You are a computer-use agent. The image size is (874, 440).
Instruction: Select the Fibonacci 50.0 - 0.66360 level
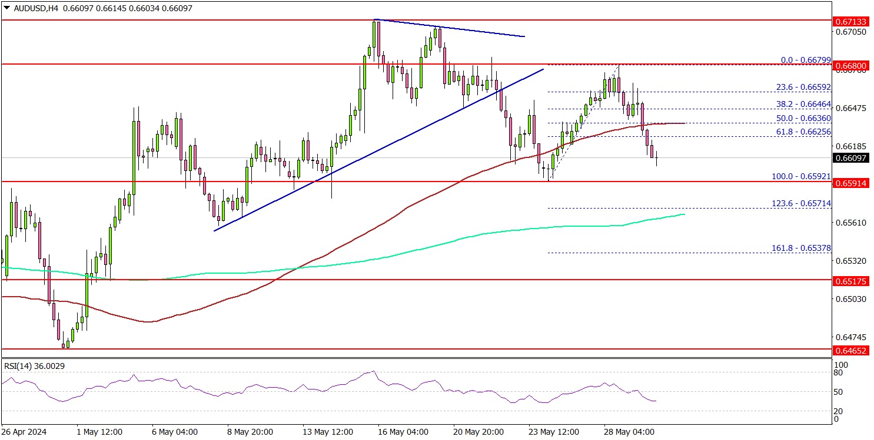(802, 119)
